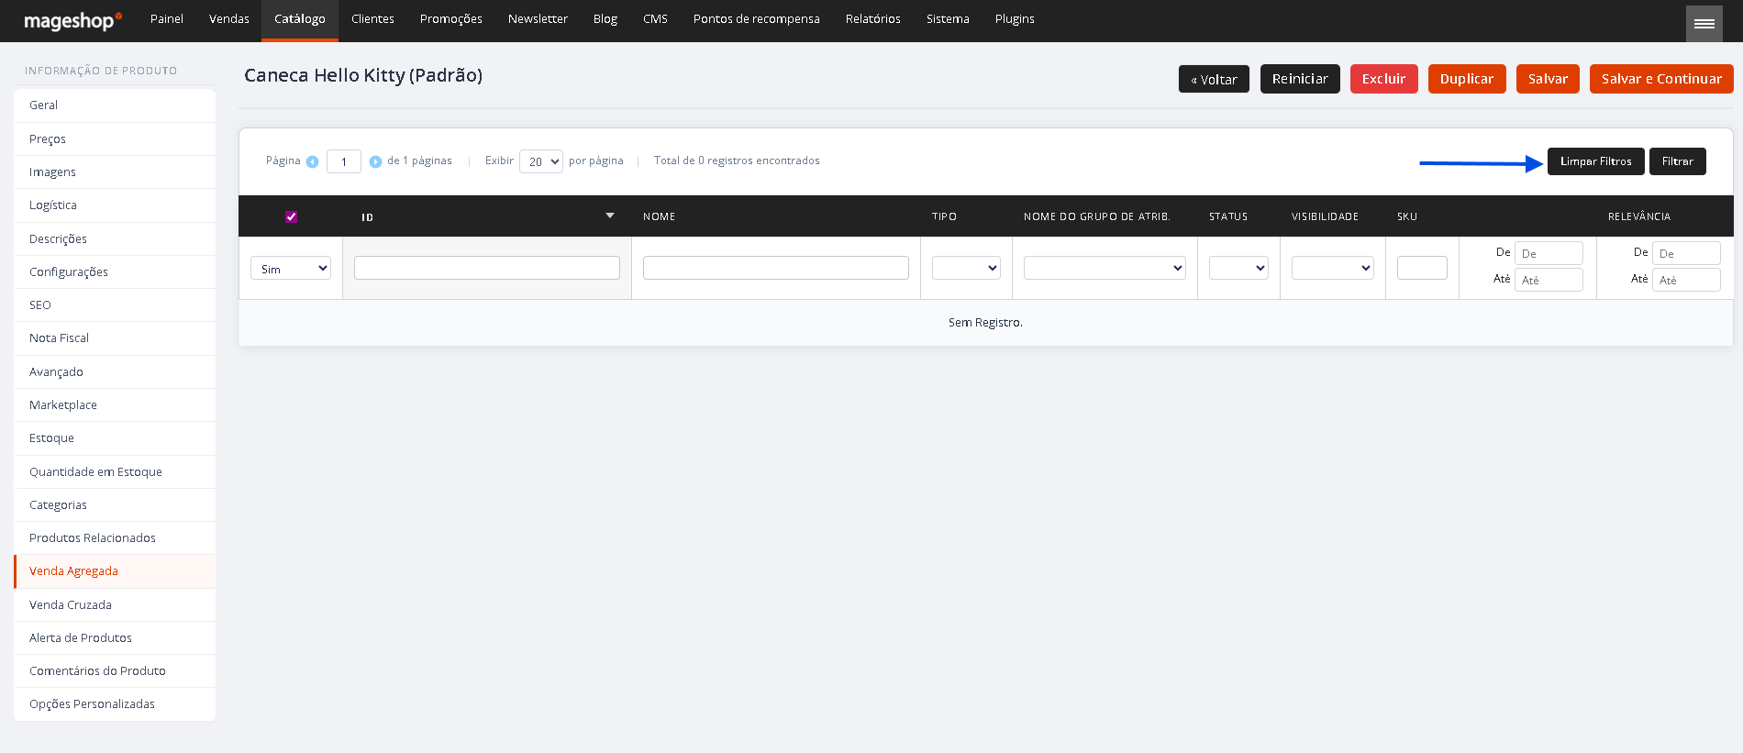Select Comentários do Produto sidebar tab
Screen dimensions: 1743x753
click(x=115, y=671)
